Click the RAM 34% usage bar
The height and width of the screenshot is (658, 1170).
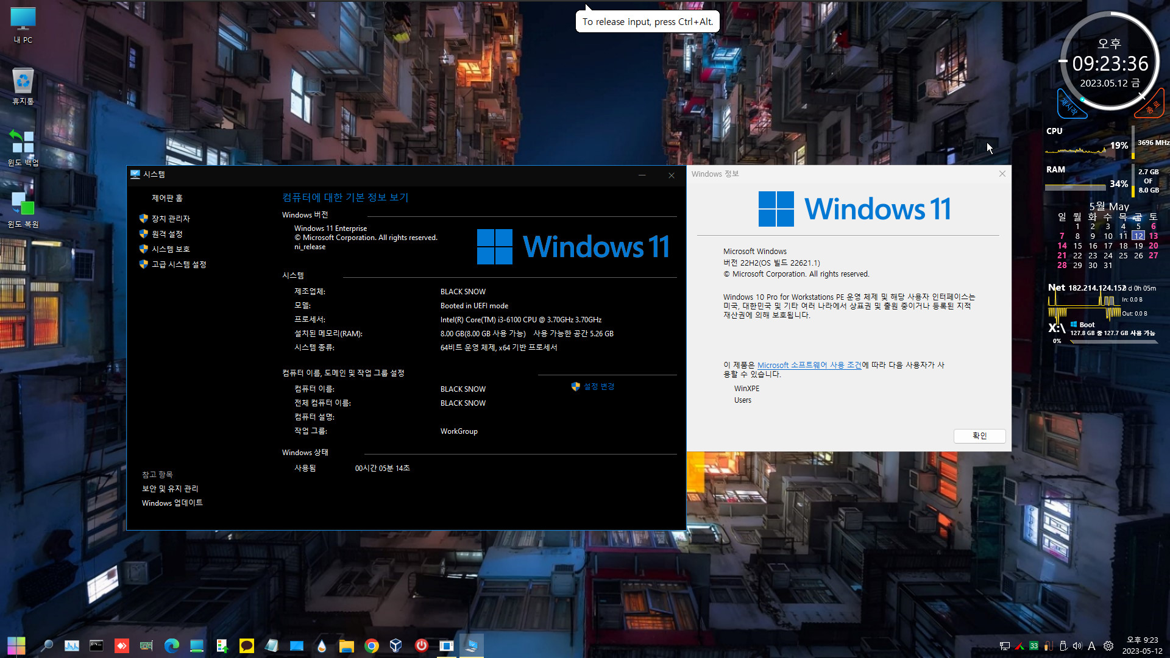(x=1075, y=187)
